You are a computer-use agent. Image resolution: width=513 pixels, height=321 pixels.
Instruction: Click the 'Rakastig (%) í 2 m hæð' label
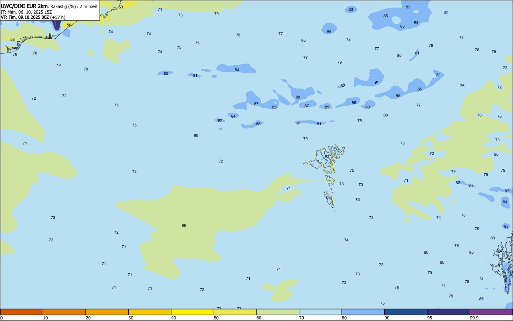point(74,6)
